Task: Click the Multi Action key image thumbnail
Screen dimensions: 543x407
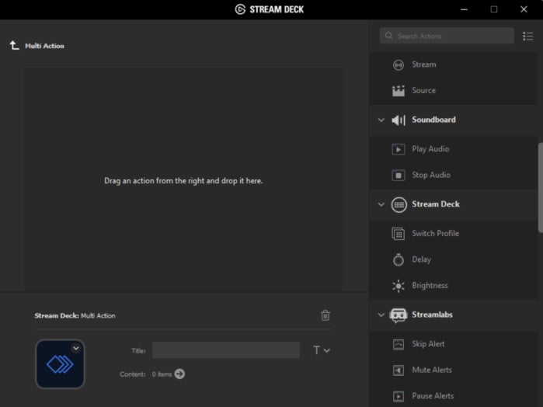Action: (60, 364)
